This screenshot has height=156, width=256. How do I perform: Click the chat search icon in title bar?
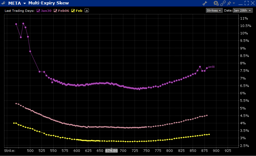[216, 3]
